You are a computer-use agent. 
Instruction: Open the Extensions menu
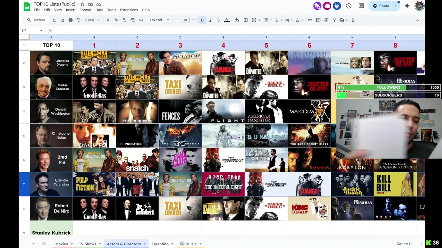tap(129, 10)
